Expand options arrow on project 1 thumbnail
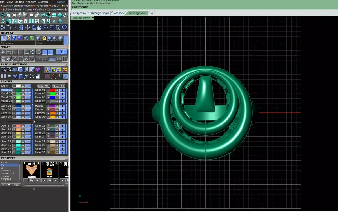The image size is (338, 212). [38, 163]
